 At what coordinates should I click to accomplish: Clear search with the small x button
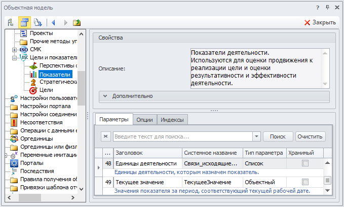pyautogui.click(x=105, y=136)
